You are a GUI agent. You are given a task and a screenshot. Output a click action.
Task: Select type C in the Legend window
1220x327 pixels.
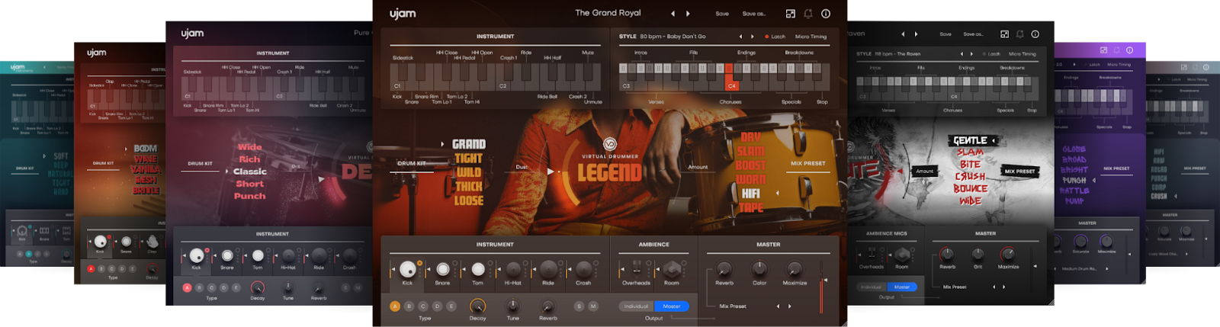click(423, 306)
